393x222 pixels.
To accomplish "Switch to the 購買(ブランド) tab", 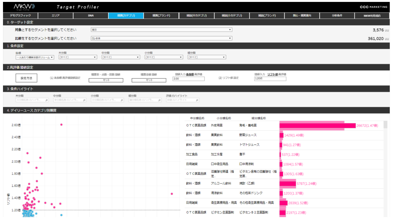I will [x=161, y=16].
